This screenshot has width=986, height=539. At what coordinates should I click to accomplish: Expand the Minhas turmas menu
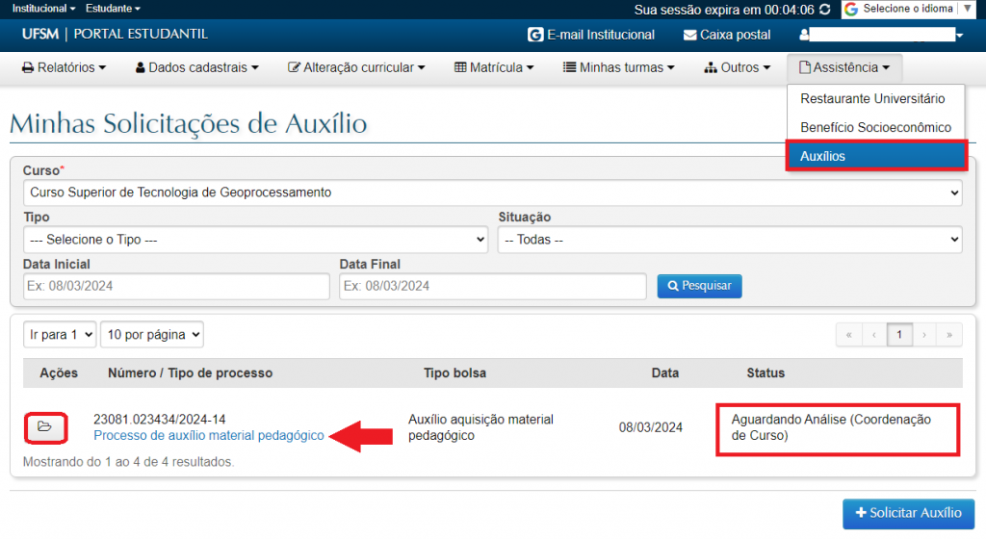pos(618,67)
